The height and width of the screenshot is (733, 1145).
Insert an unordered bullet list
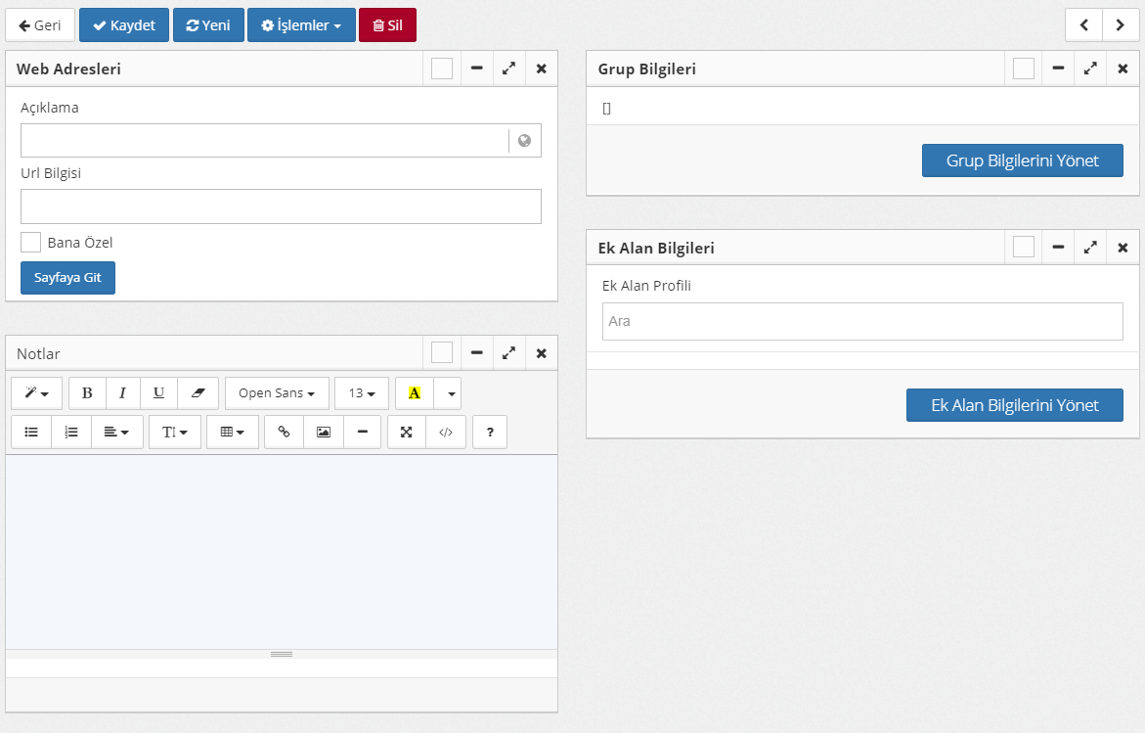pyautogui.click(x=31, y=432)
